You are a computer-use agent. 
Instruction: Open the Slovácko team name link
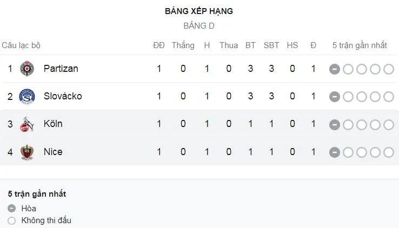tap(63, 96)
